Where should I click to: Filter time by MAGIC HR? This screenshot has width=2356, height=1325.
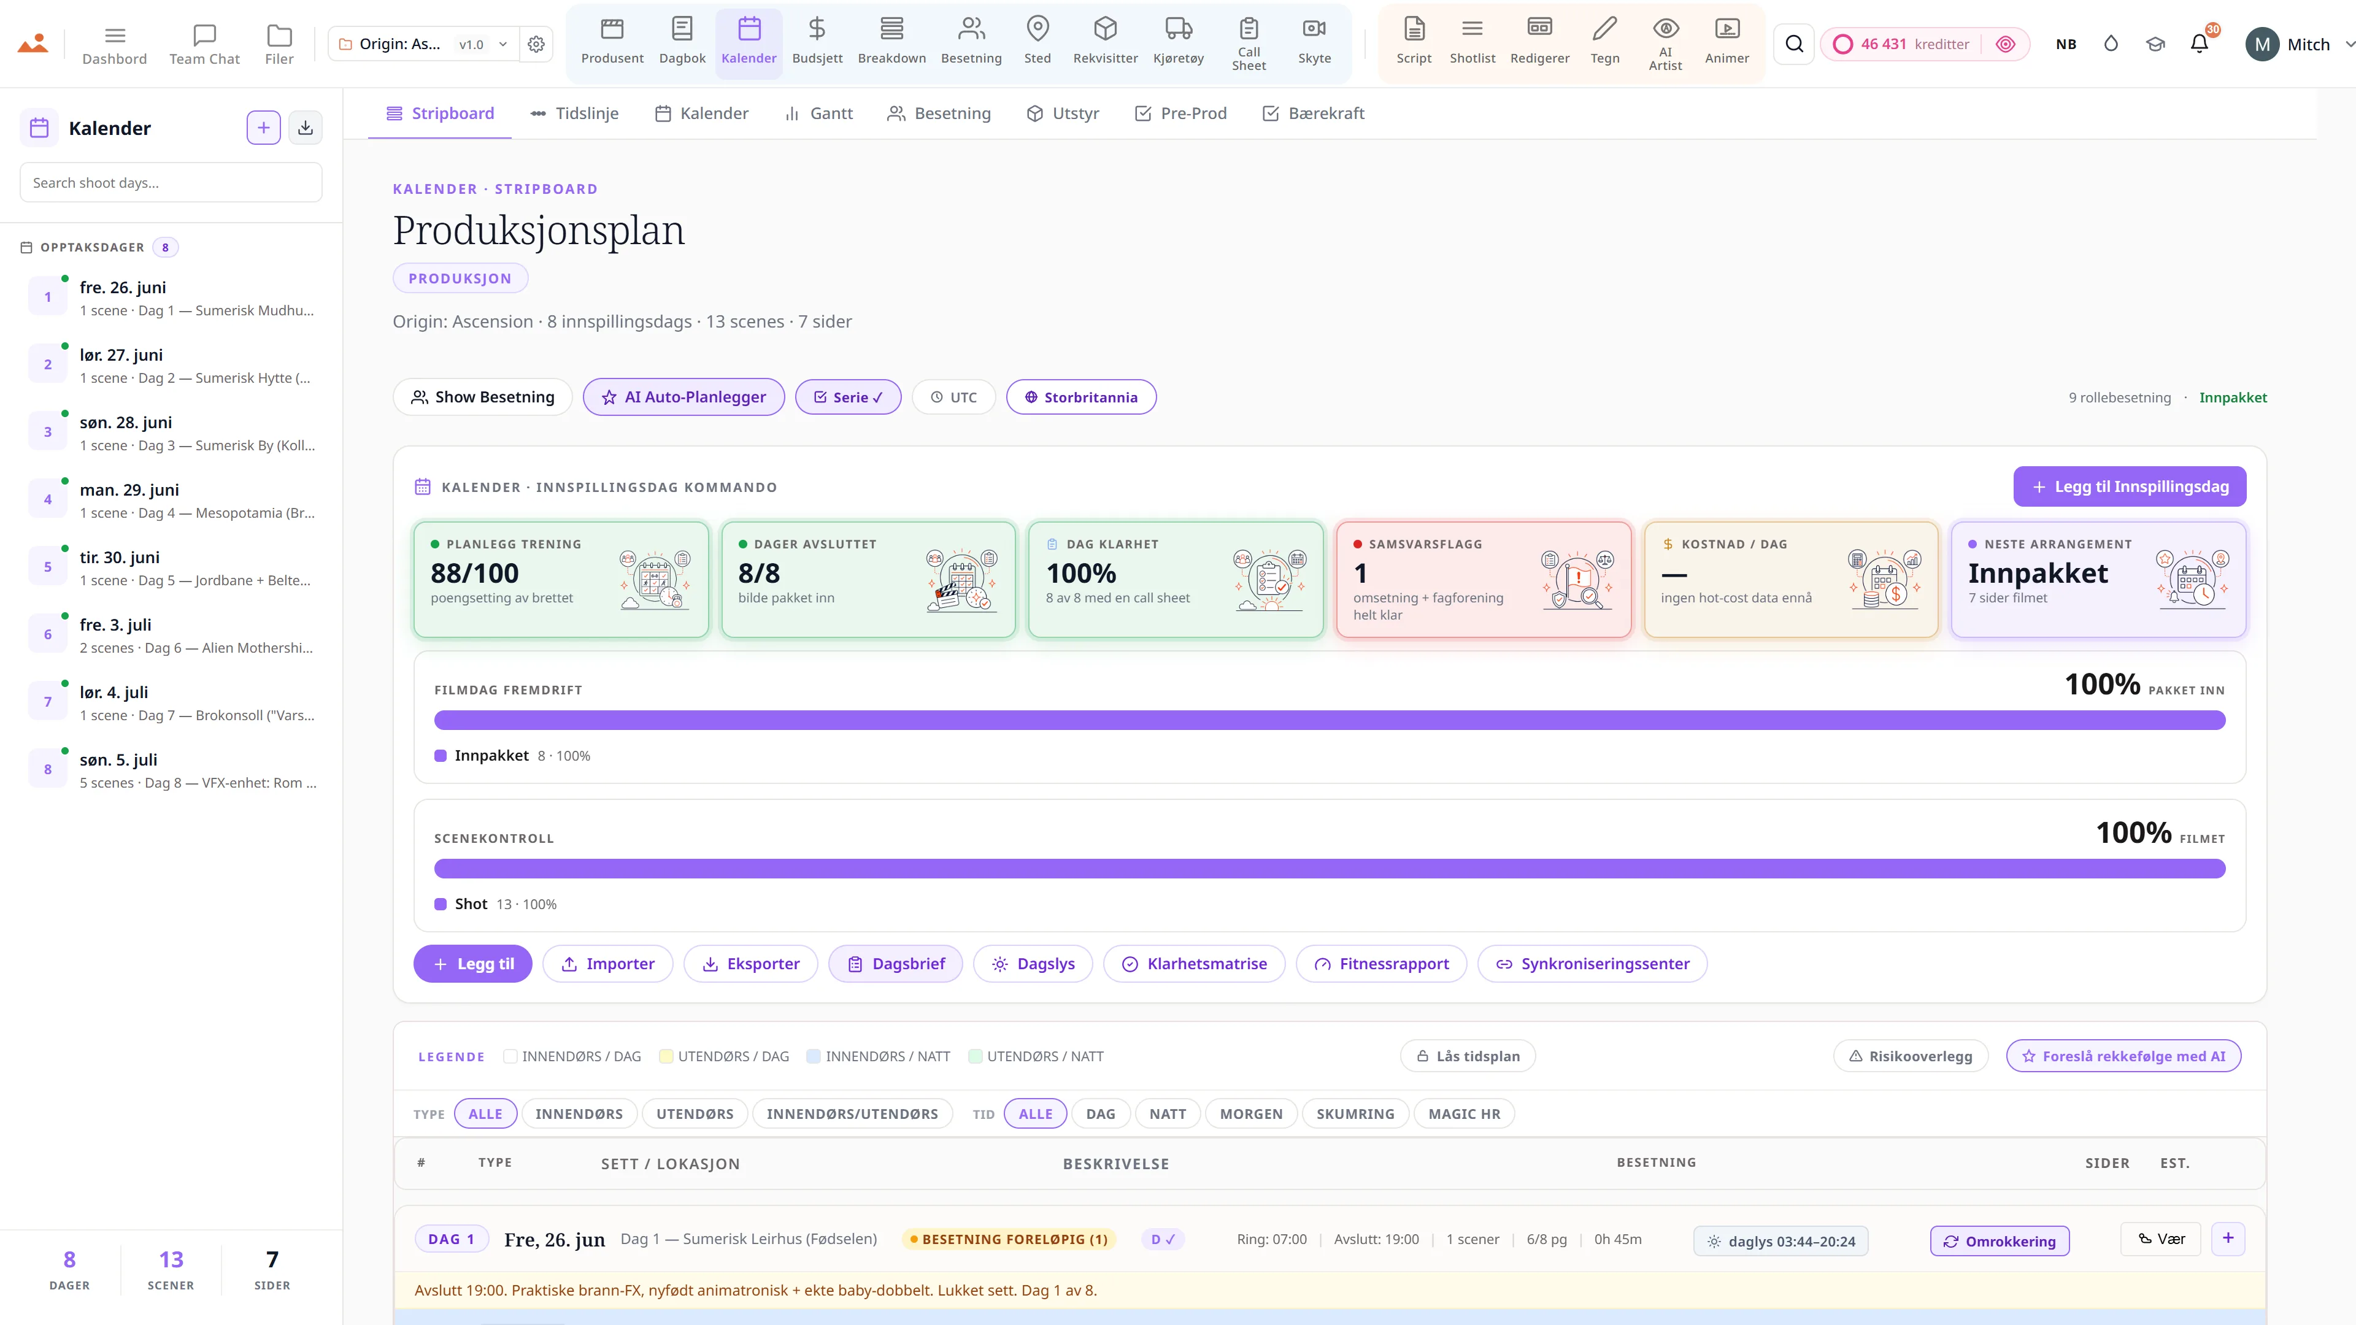(x=1465, y=1114)
